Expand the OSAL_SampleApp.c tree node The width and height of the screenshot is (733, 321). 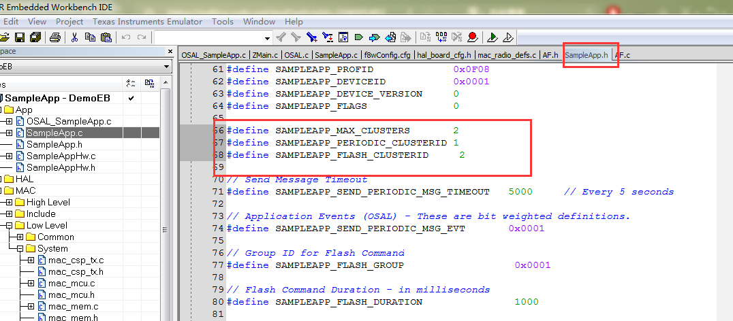click(8, 121)
